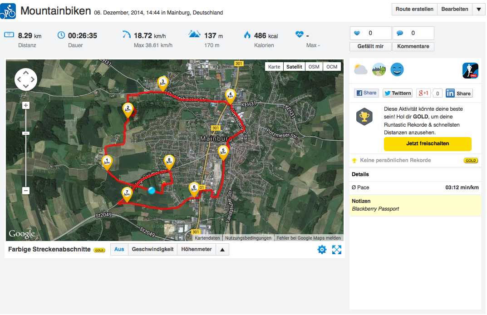The height and width of the screenshot is (315, 487).
Task: Click Route erstellen button
Action: tap(414, 10)
